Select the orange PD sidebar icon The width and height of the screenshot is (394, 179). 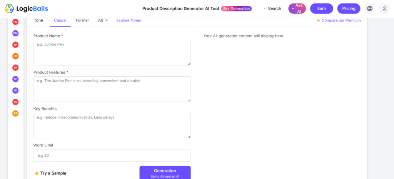pos(15,56)
